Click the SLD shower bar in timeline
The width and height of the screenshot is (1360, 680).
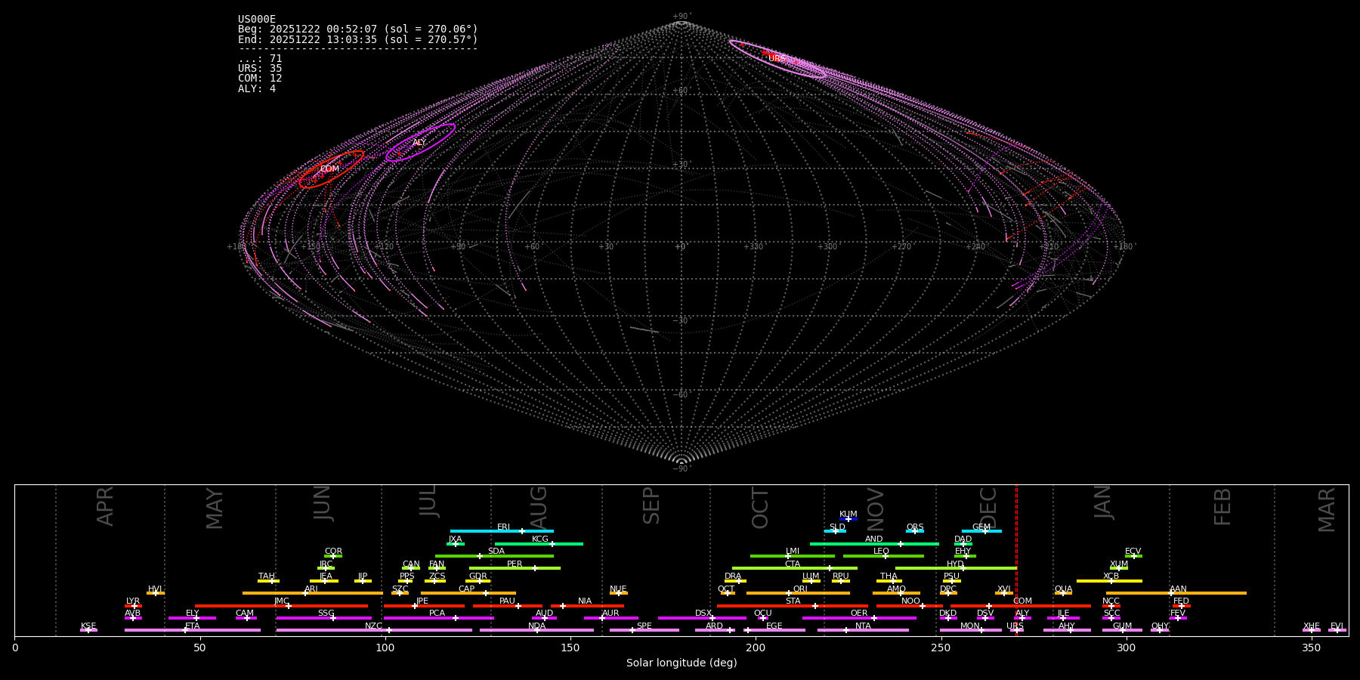[835, 531]
